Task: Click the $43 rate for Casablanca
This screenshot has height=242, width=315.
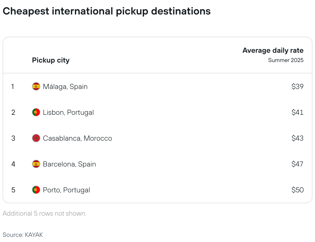Action: coord(297,138)
